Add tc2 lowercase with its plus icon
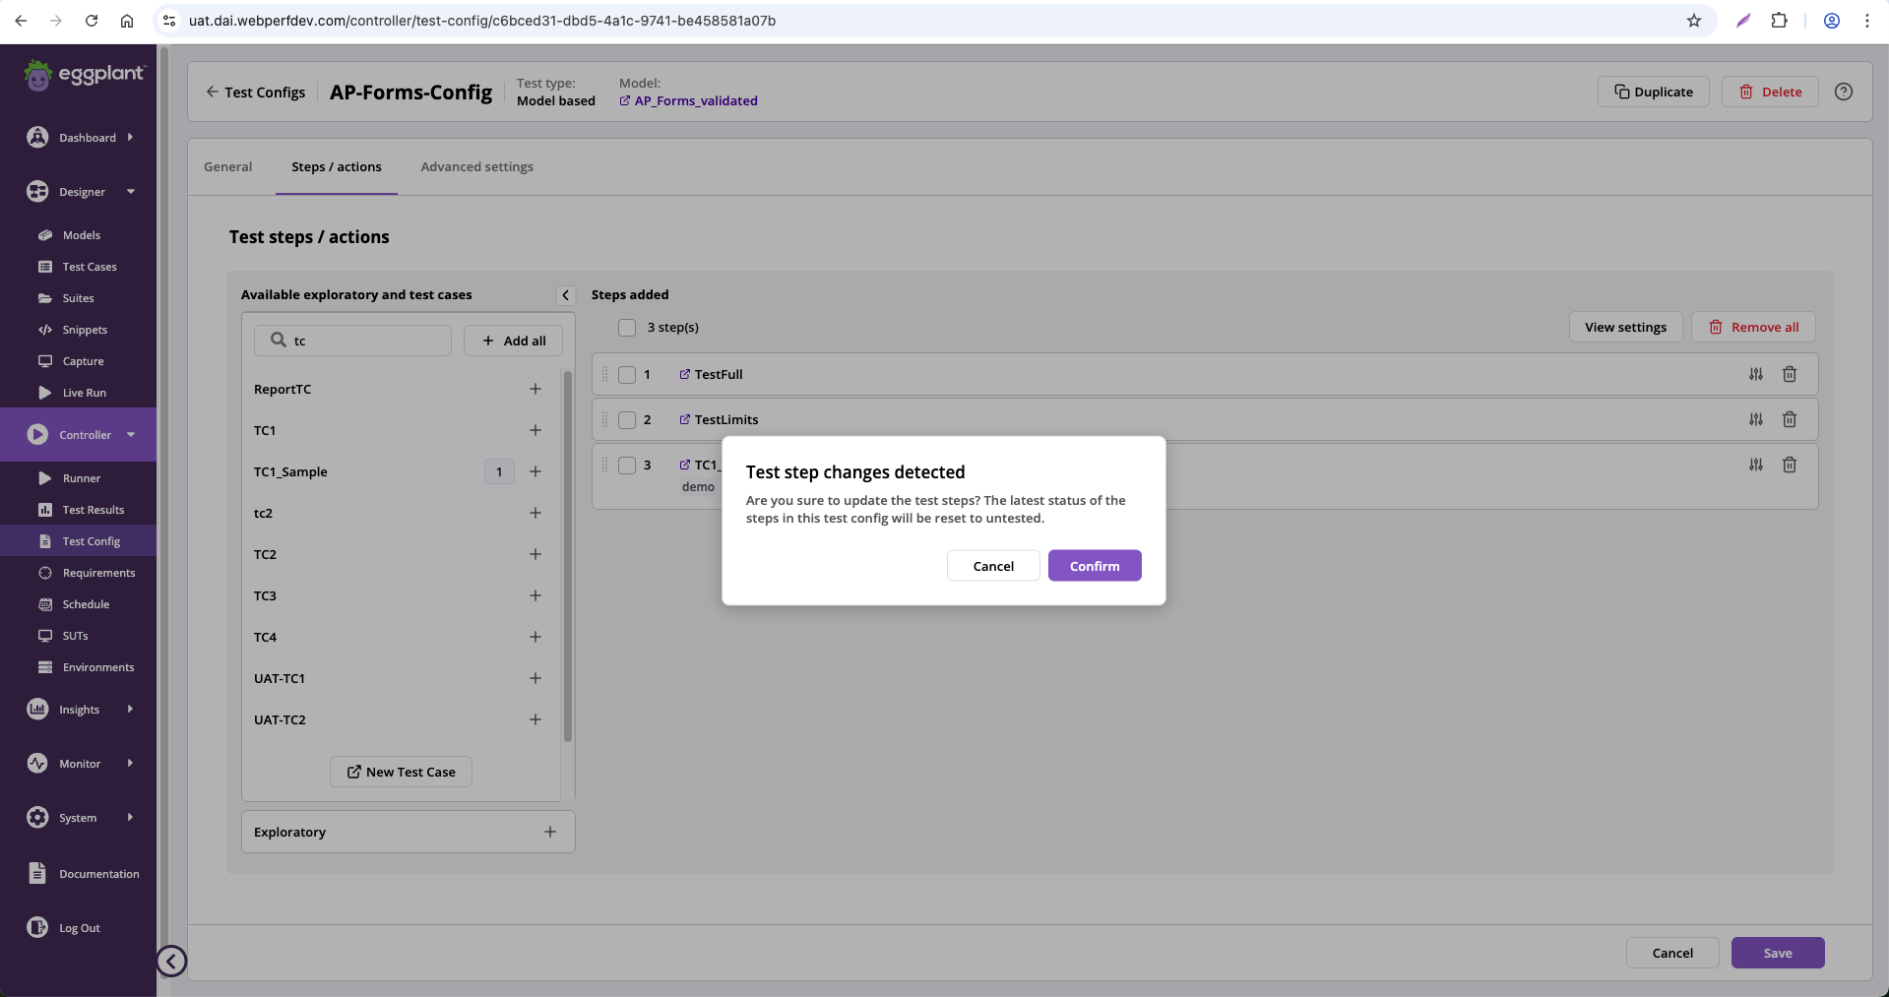This screenshot has width=1889, height=997. point(535,513)
